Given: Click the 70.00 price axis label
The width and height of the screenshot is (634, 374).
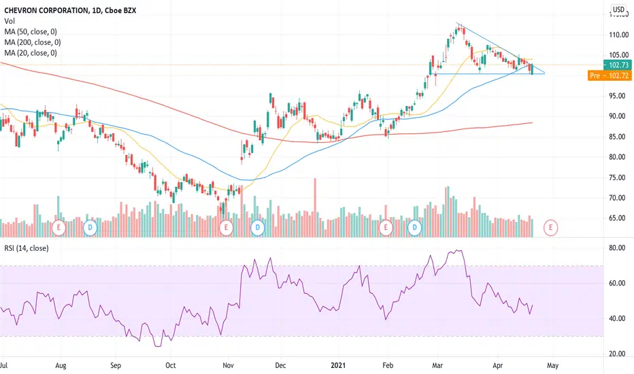Looking at the screenshot, I should [x=617, y=198].
